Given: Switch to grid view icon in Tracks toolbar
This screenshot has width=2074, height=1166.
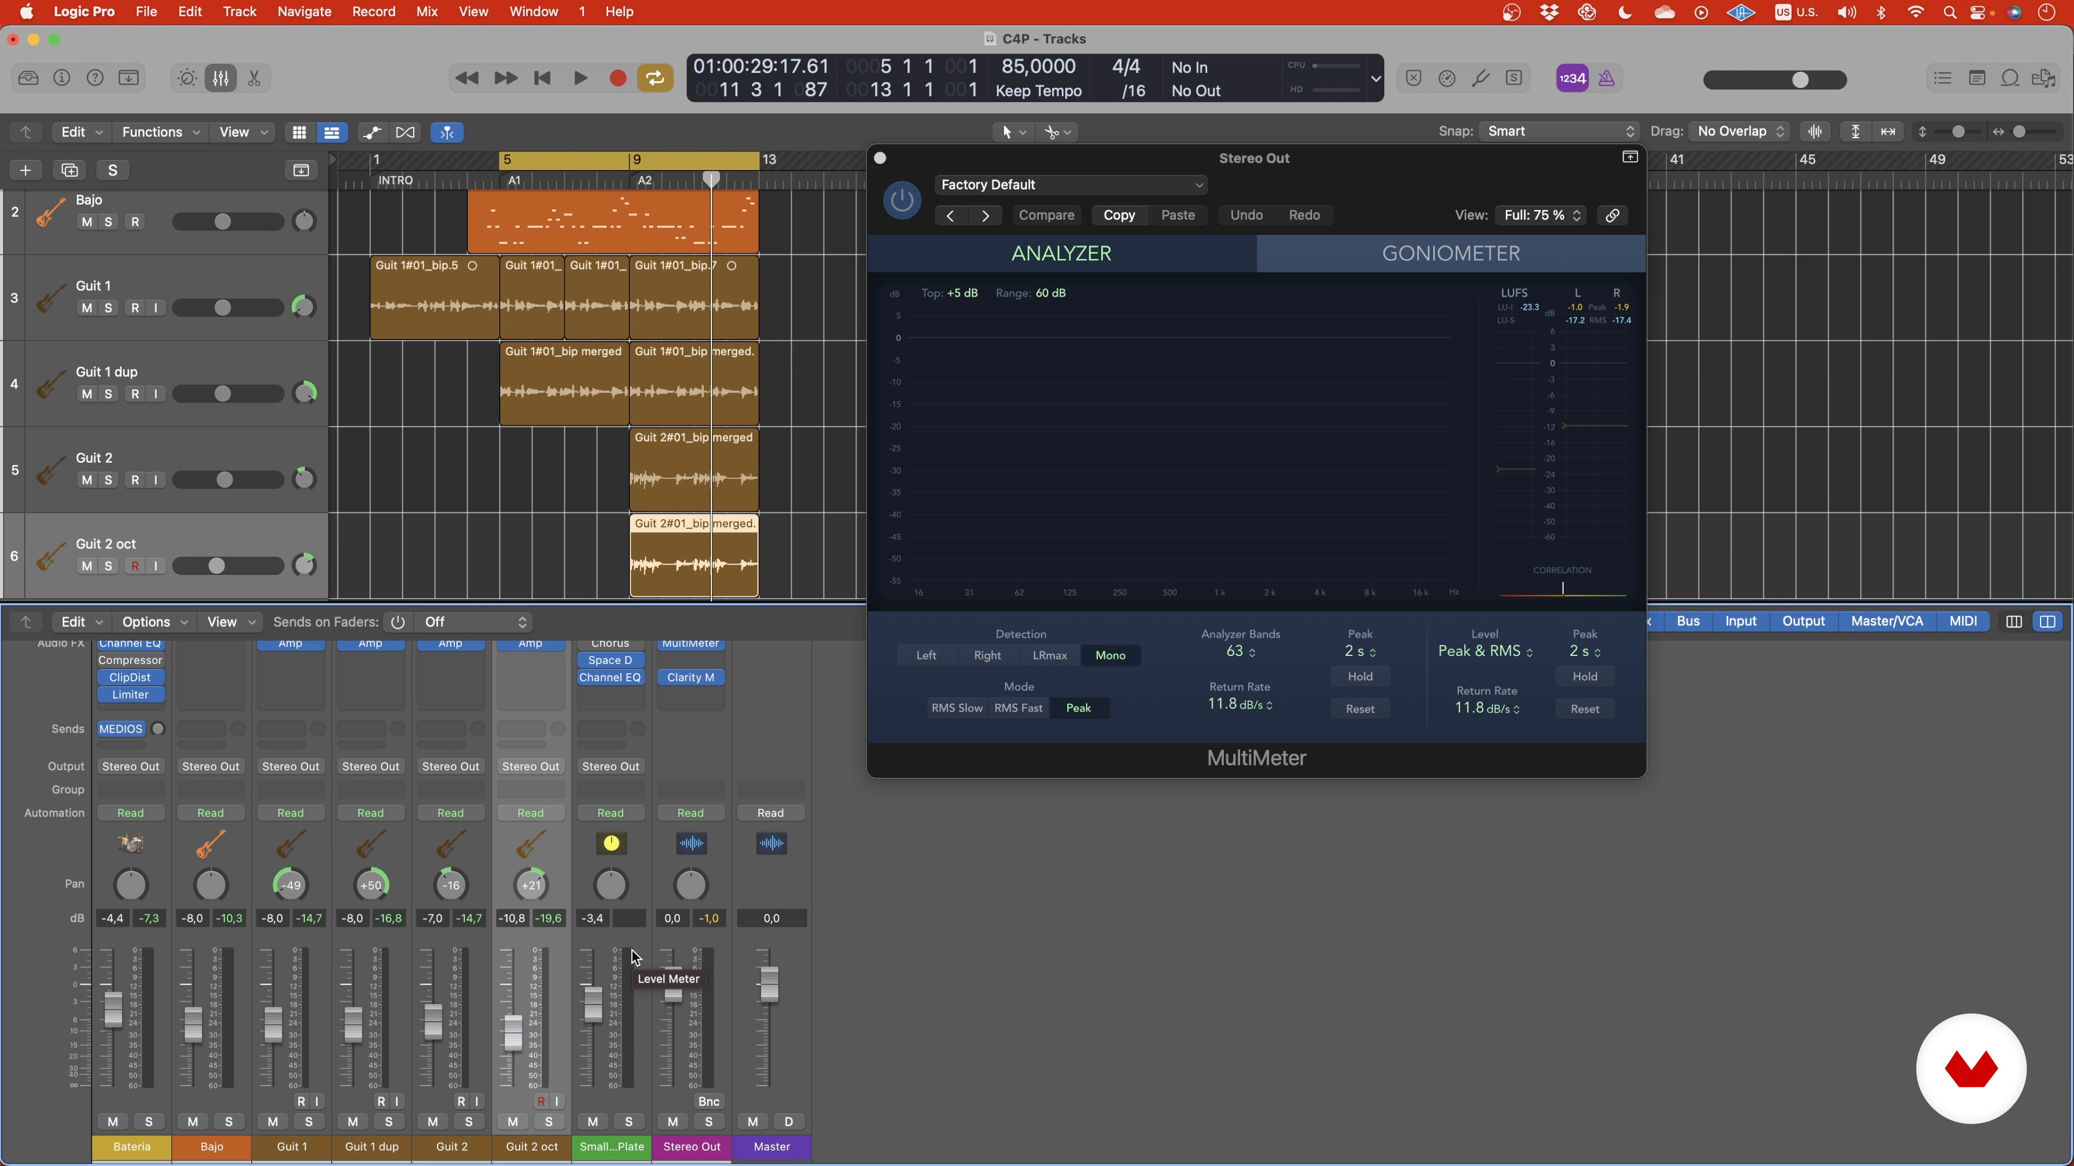Looking at the screenshot, I should point(299,132).
